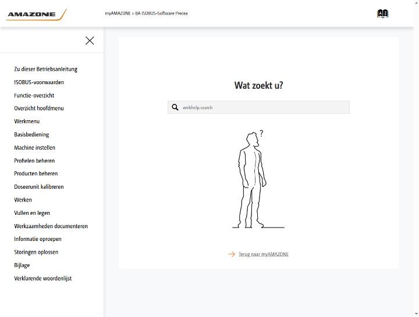This screenshot has height=317, width=419.
Task: Click the orange arrow beside Terug naar myAMAZONE
Action: [x=232, y=254]
